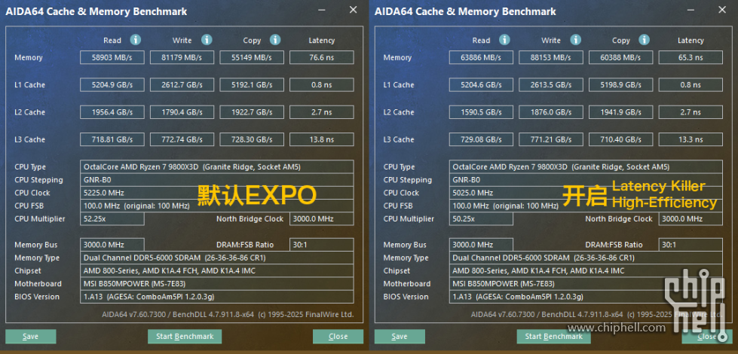Click L1 read value 5204.9 GB/s
Image resolution: width=738 pixels, height=354 pixels.
(x=112, y=85)
